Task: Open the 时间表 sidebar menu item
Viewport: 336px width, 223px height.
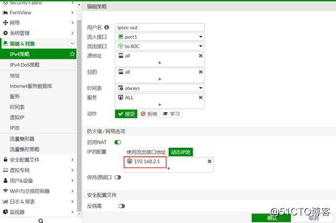Action: click(38, 107)
